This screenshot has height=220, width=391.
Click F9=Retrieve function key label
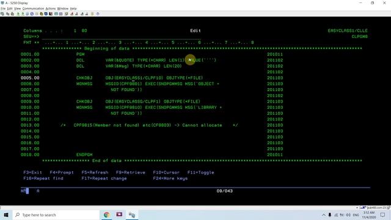click(x=130, y=172)
